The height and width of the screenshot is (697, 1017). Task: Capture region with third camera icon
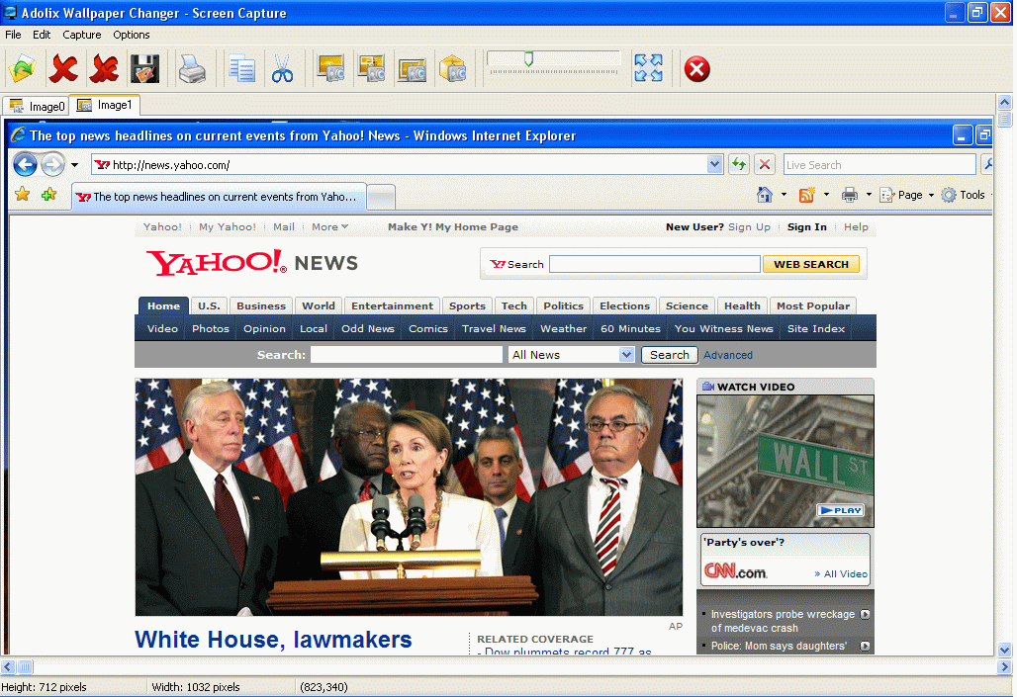412,68
